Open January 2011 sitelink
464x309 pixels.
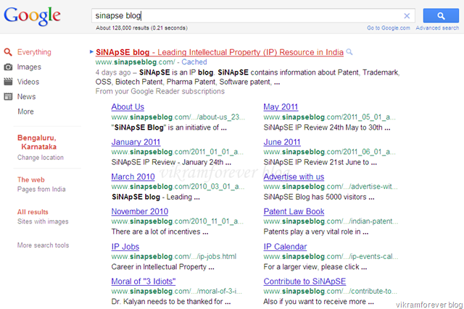[136, 142]
